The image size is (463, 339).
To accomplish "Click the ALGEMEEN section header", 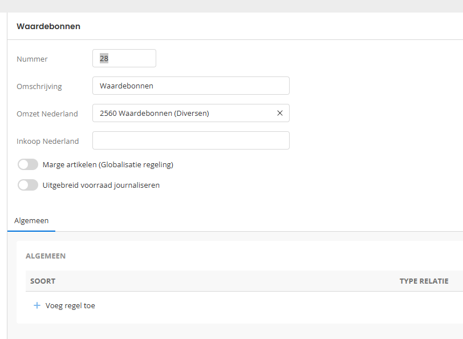I will point(46,256).
